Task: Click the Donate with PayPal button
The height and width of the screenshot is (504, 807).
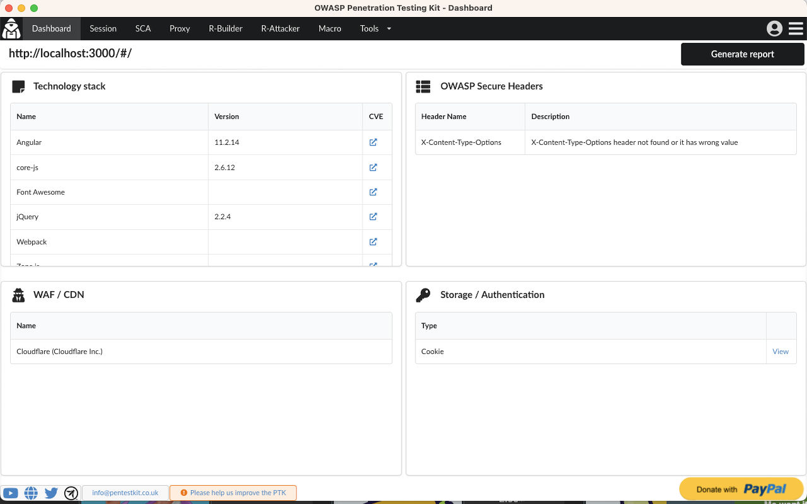Action: (741, 488)
